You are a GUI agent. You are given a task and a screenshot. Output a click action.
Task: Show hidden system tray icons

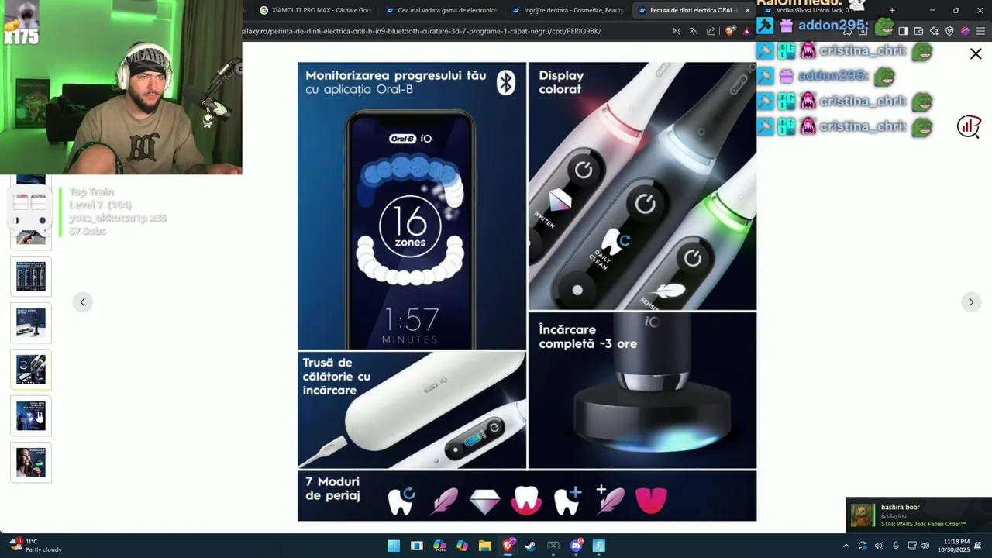[846, 546]
